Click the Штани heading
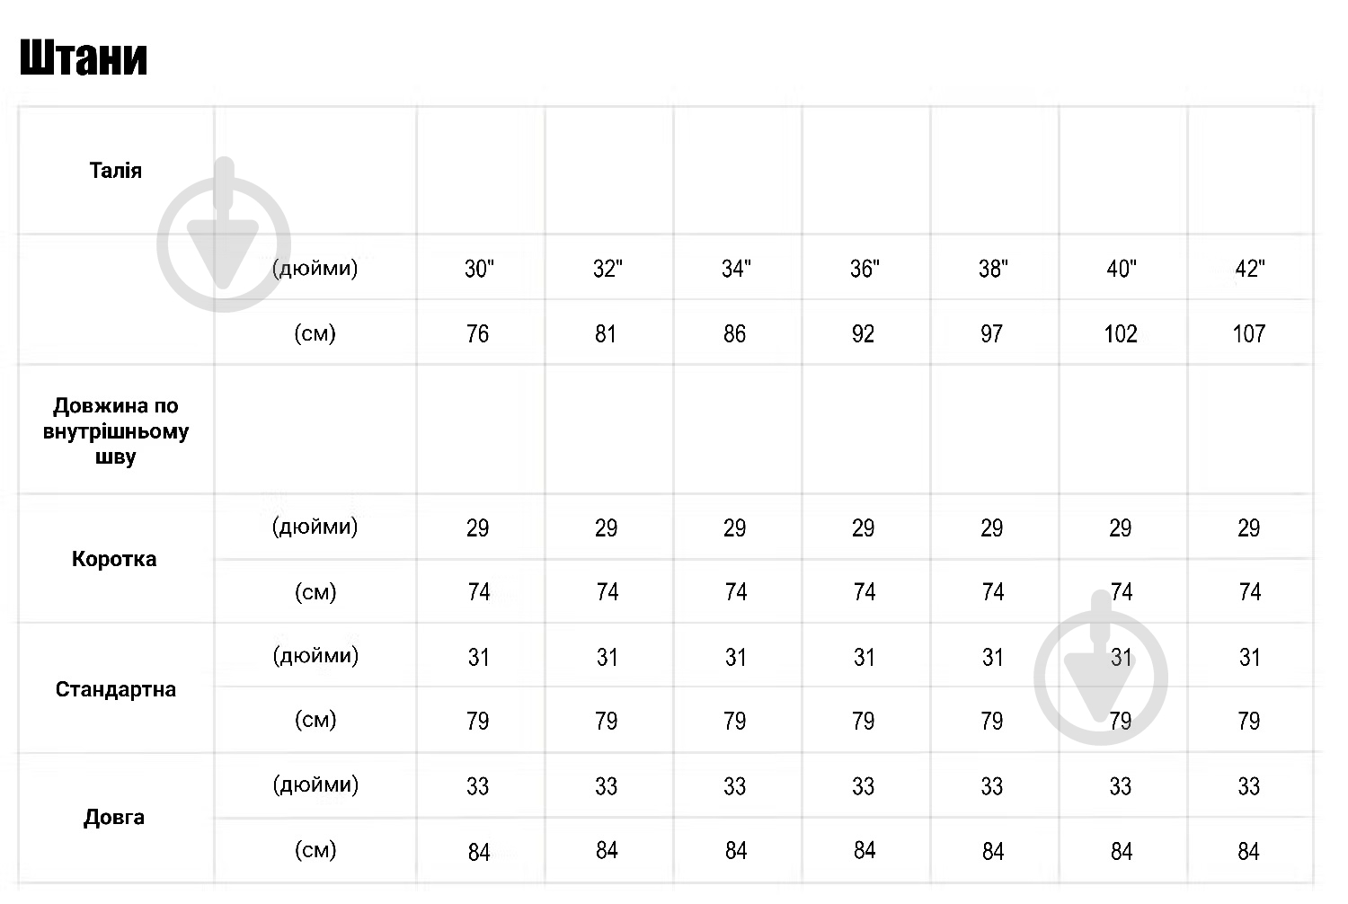The image size is (1348, 904). click(x=84, y=59)
